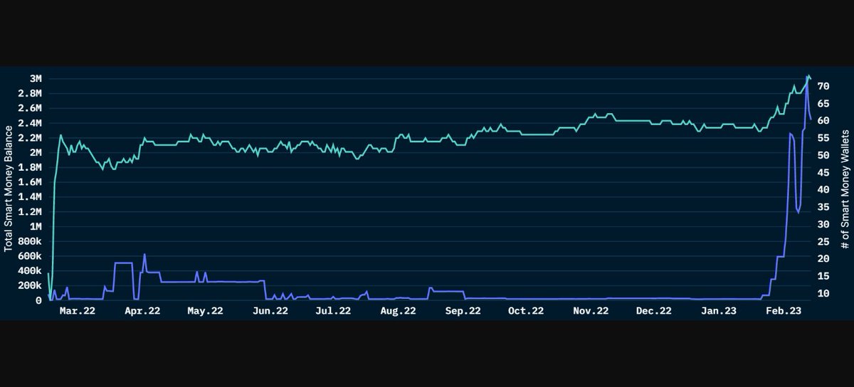Select the Oct.22 date label
The width and height of the screenshot is (854, 387).
coord(527,311)
